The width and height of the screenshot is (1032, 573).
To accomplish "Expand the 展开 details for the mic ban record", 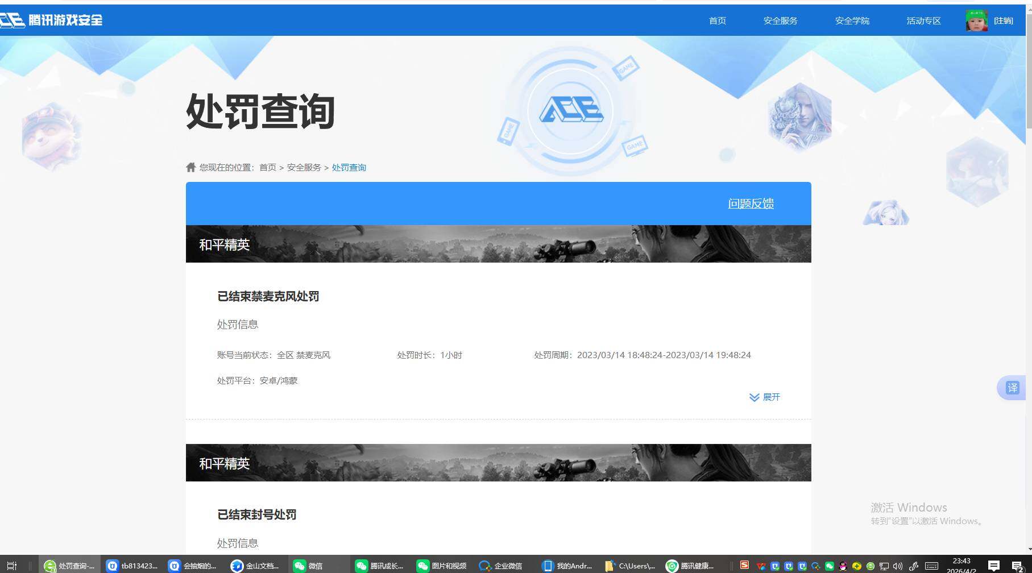I will [x=772, y=397].
